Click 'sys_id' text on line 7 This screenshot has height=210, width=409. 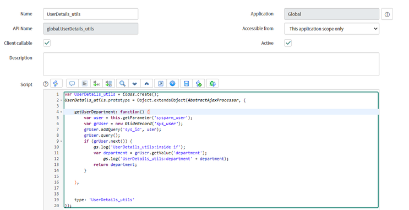click(x=132, y=130)
